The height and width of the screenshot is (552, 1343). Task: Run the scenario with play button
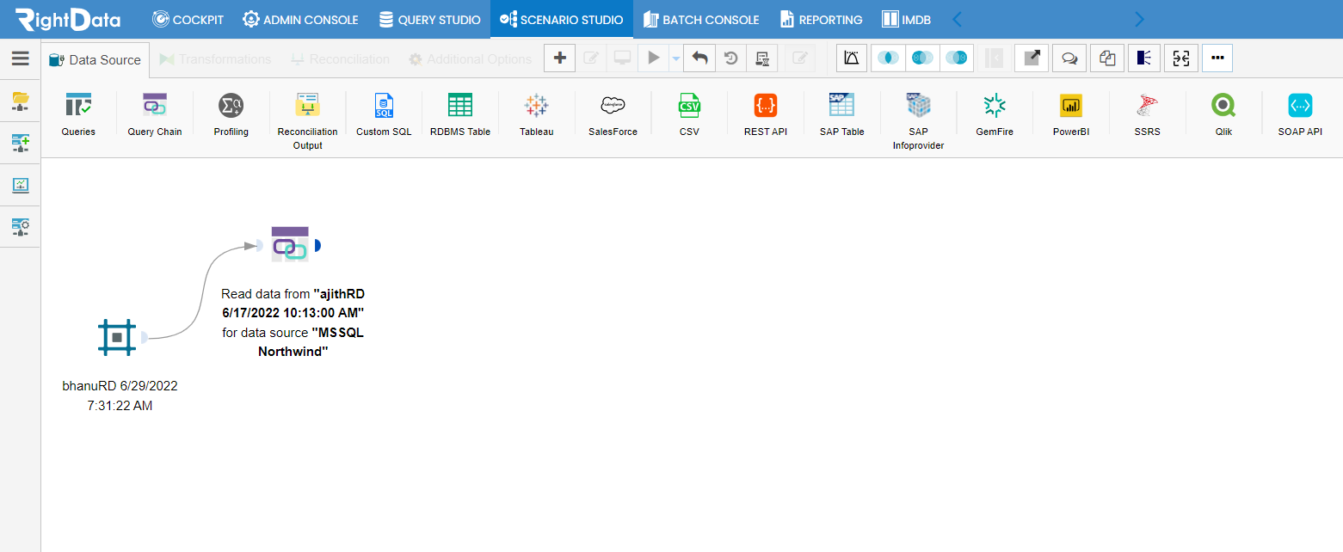point(654,58)
